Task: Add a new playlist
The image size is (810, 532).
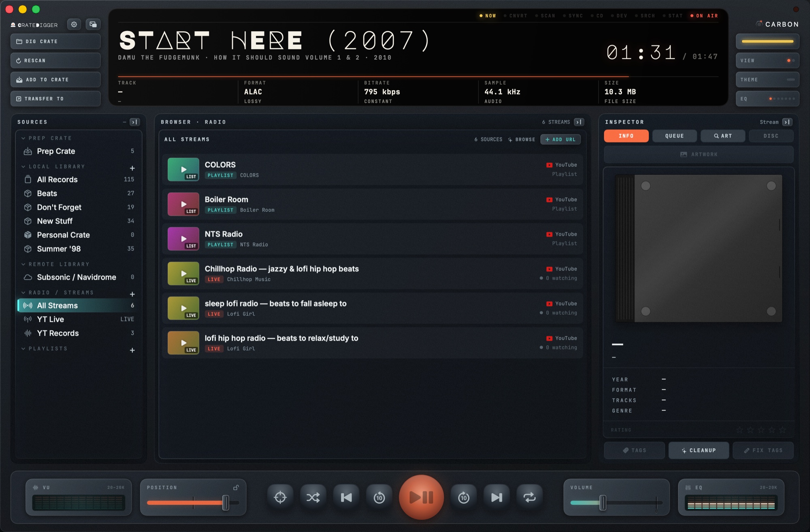Action: [x=132, y=350]
